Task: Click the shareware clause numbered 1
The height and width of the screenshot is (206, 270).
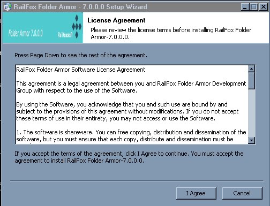Action: tap(131, 136)
